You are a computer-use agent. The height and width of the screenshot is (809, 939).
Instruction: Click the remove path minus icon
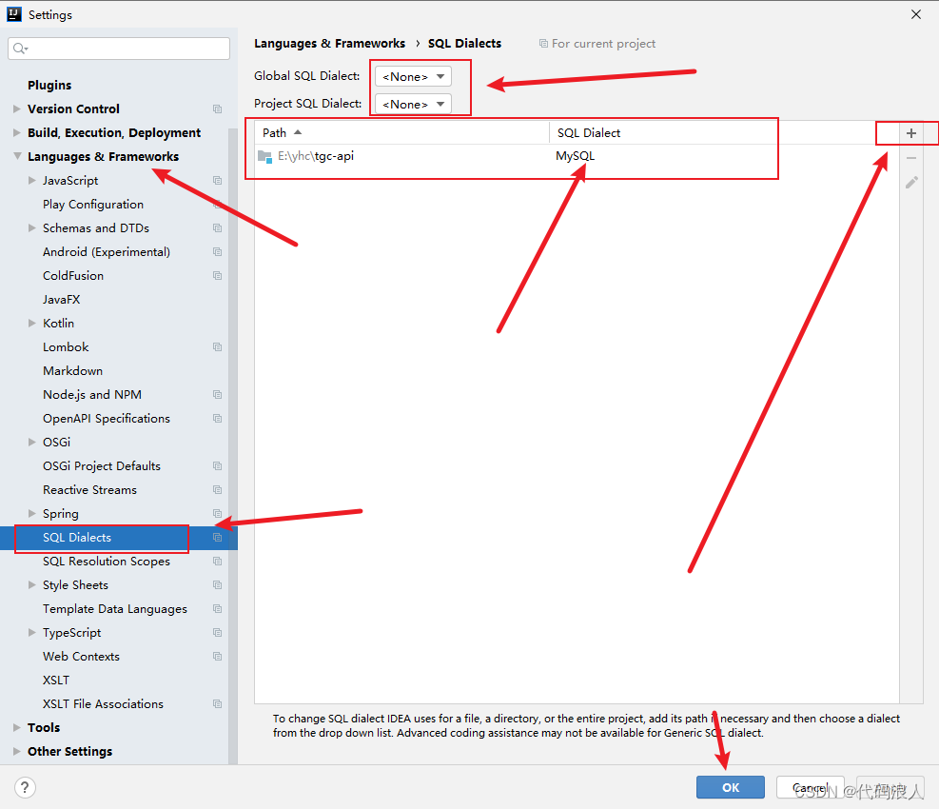pos(910,158)
